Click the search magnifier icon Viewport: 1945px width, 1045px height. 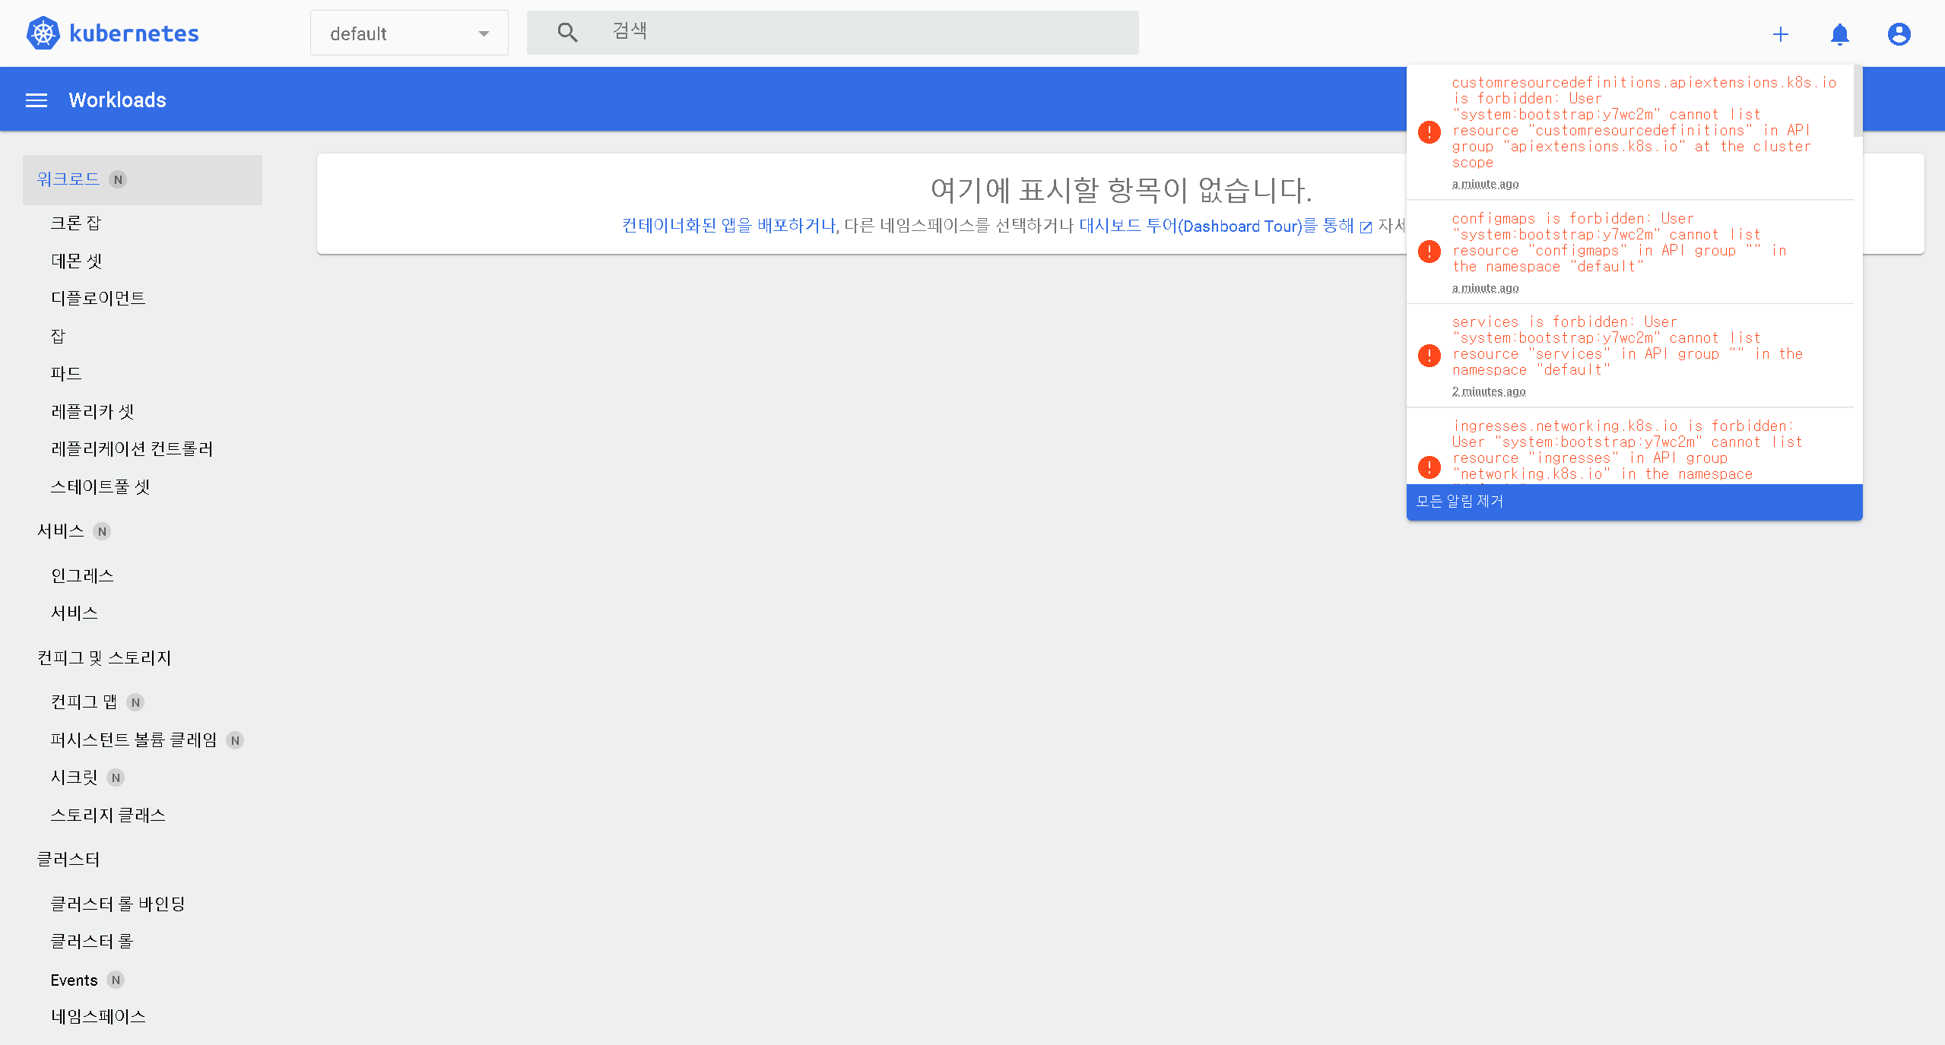click(567, 33)
